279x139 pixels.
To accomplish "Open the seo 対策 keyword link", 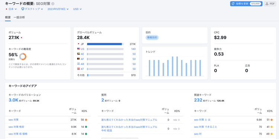I will tap(13, 120).
